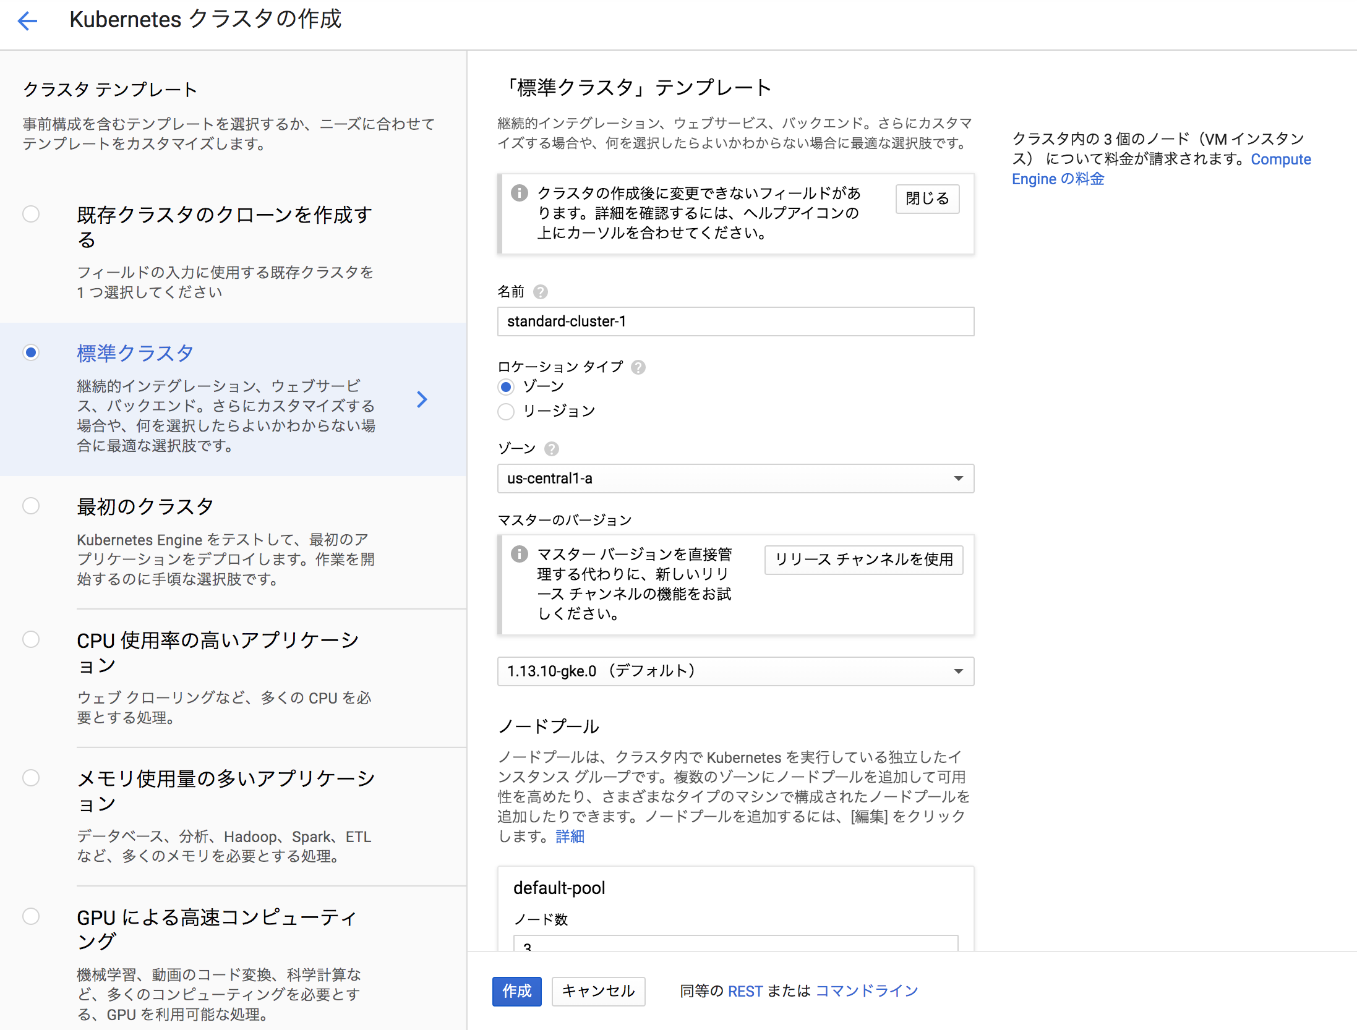
Task: Click the info icon in the release channel notice
Action: (x=519, y=554)
